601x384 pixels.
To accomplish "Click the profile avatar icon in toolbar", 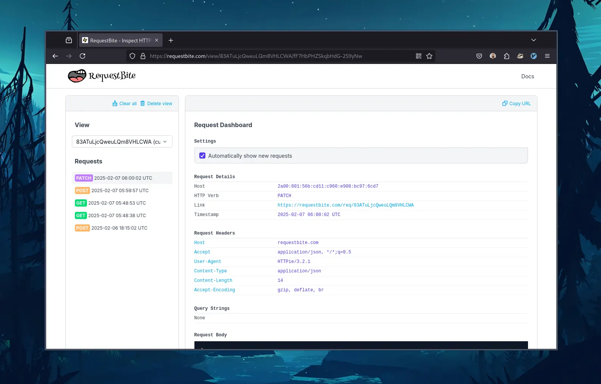I will (493, 56).
